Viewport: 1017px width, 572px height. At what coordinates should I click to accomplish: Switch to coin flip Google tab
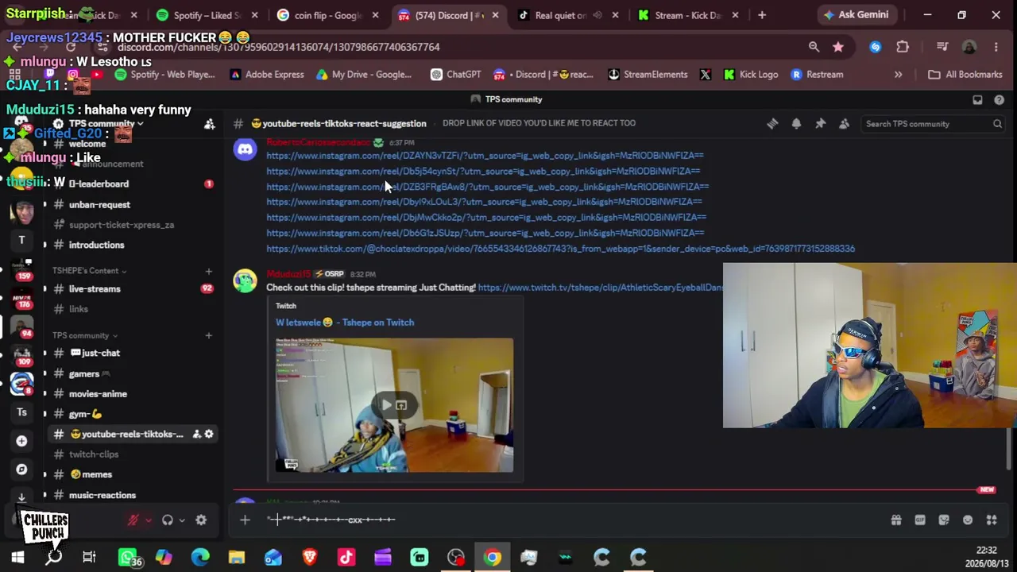[328, 15]
